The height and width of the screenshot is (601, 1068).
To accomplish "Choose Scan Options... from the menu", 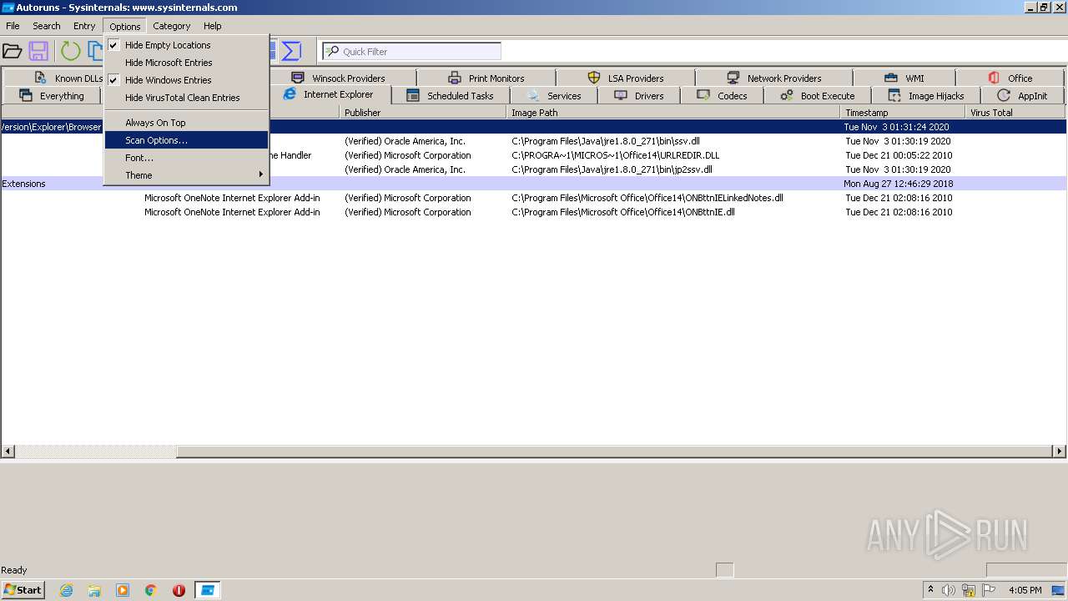I will [x=186, y=140].
